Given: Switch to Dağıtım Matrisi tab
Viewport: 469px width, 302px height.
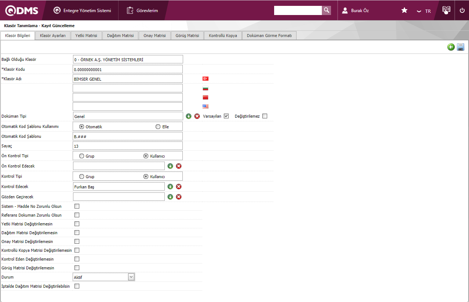Looking at the screenshot, I should [120, 36].
